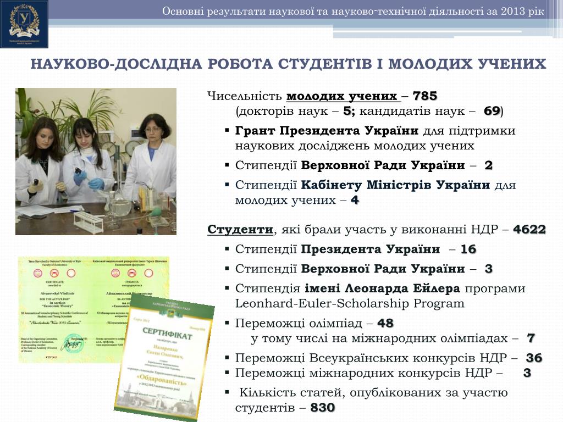
Task: Click the underlined word 'Студенти'
Action: [x=240, y=230]
